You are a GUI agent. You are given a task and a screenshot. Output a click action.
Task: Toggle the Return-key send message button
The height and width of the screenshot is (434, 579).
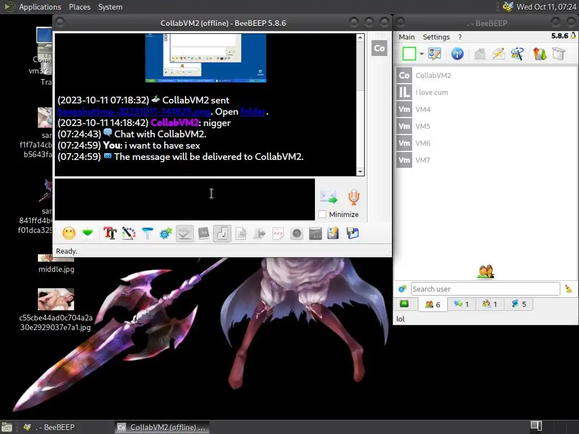click(222, 233)
